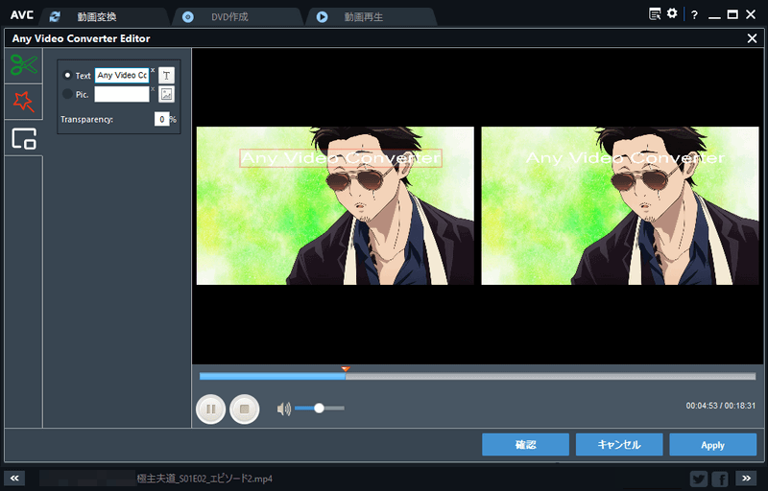Image resolution: width=768 pixels, height=491 pixels.
Task: Expand panel with right double-arrow button
Action: click(x=746, y=478)
